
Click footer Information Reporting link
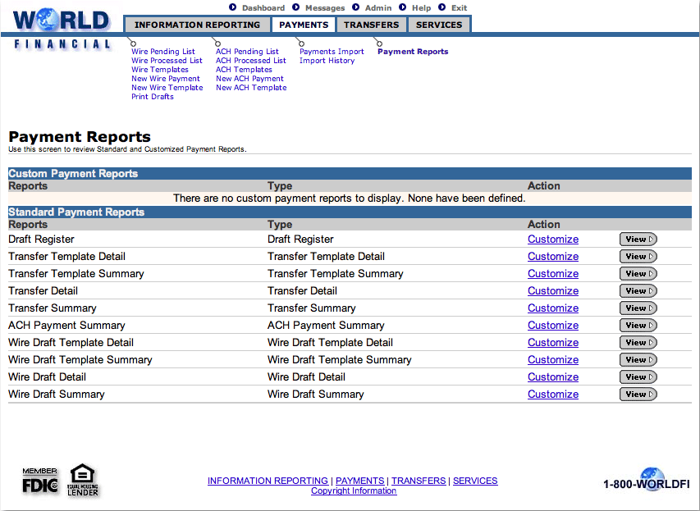(x=268, y=481)
